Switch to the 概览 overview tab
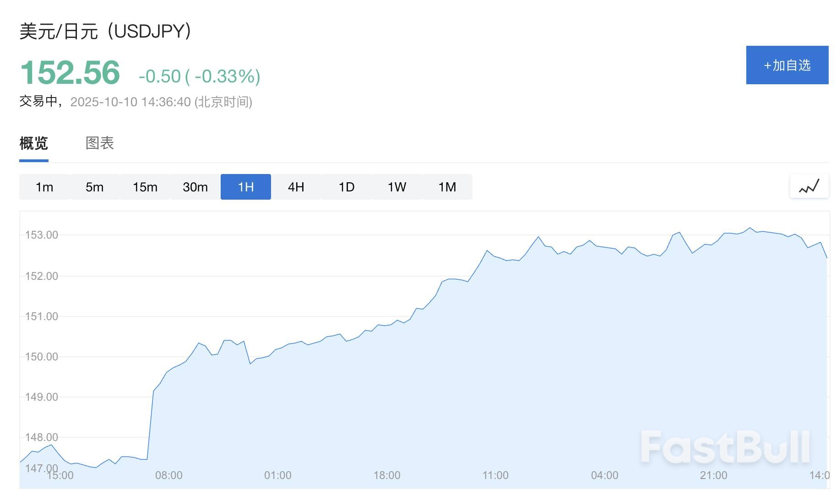 (x=33, y=143)
